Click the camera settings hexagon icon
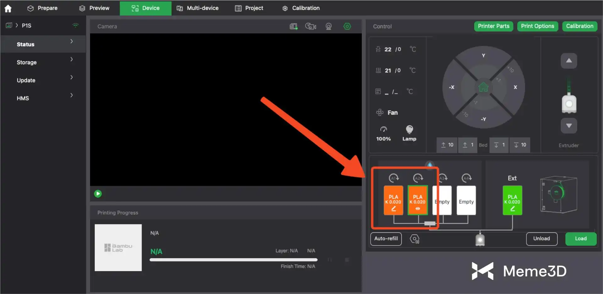Viewport: 603px width, 294px height. click(x=347, y=26)
